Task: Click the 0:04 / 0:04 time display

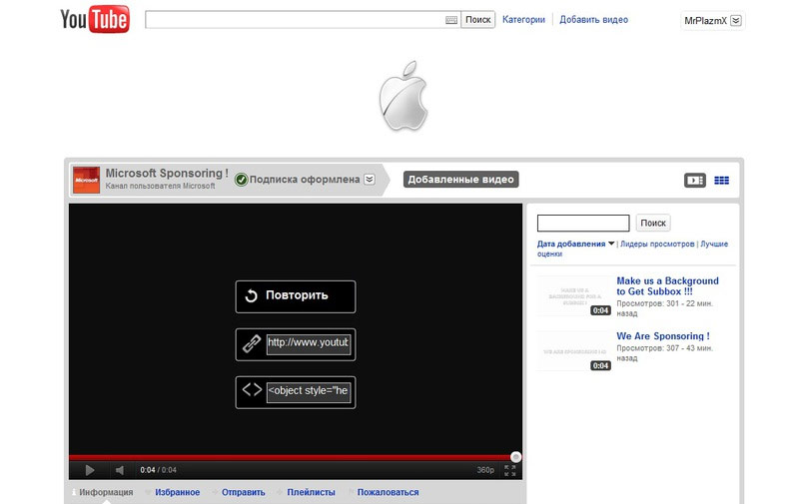Action: click(159, 470)
